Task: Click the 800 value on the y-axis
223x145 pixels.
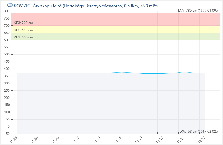Action: point(7,11)
